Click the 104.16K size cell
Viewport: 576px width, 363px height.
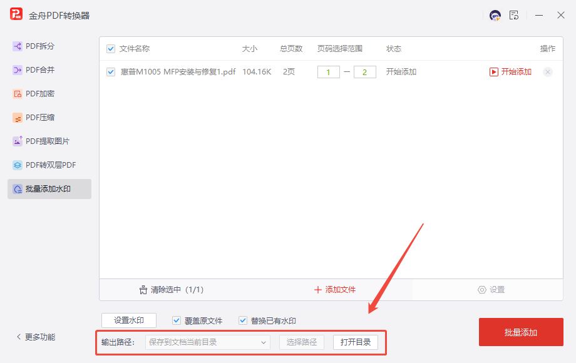click(x=257, y=72)
